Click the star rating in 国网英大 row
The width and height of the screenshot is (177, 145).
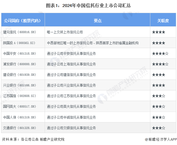pyautogui.click(x=158, y=106)
